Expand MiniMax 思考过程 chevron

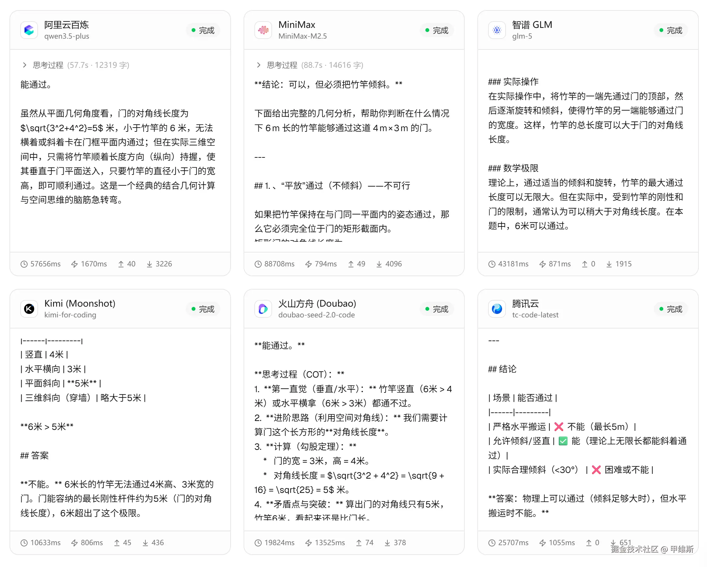pos(258,65)
